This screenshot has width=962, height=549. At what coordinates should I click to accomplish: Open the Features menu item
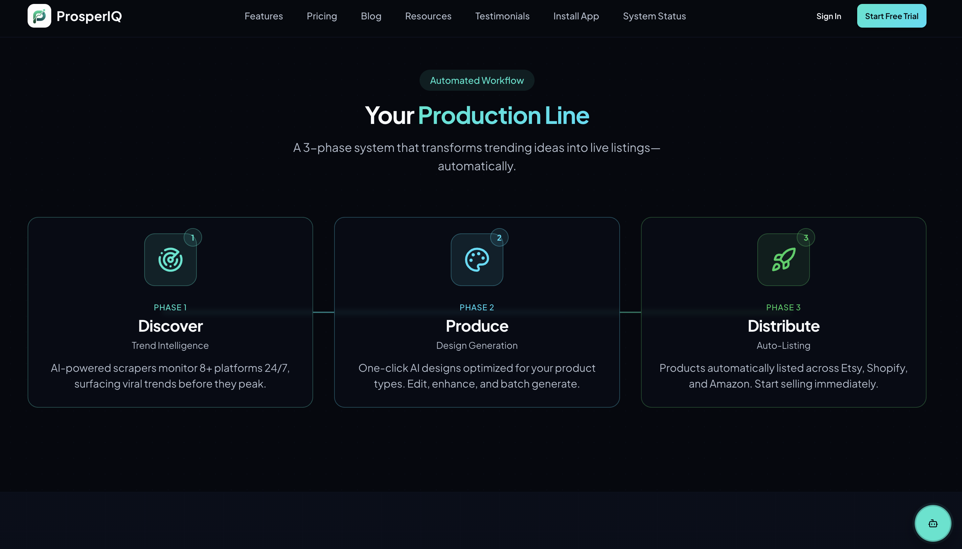pos(263,16)
